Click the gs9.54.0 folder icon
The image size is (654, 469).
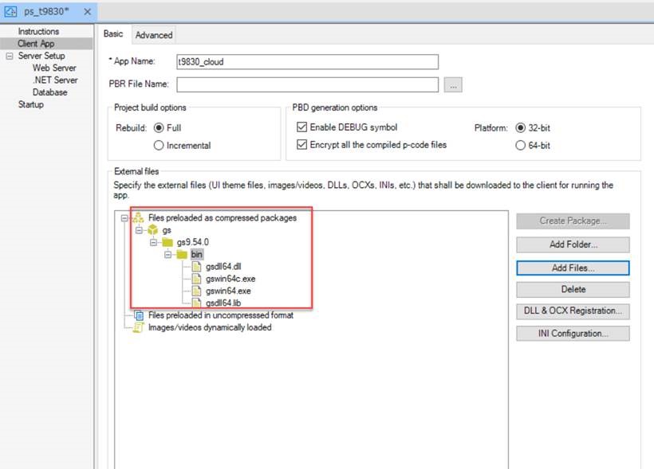167,242
